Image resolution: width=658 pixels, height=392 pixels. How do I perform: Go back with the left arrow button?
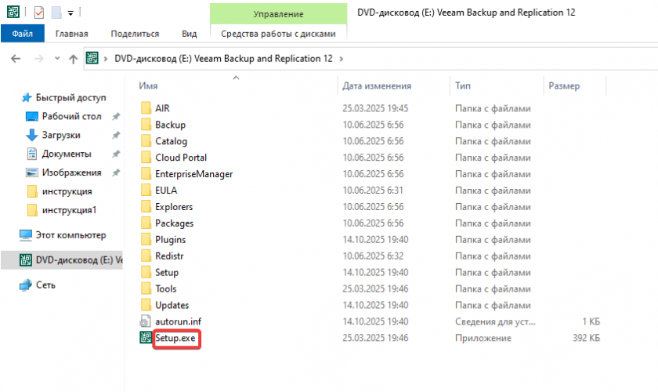[x=16, y=59]
